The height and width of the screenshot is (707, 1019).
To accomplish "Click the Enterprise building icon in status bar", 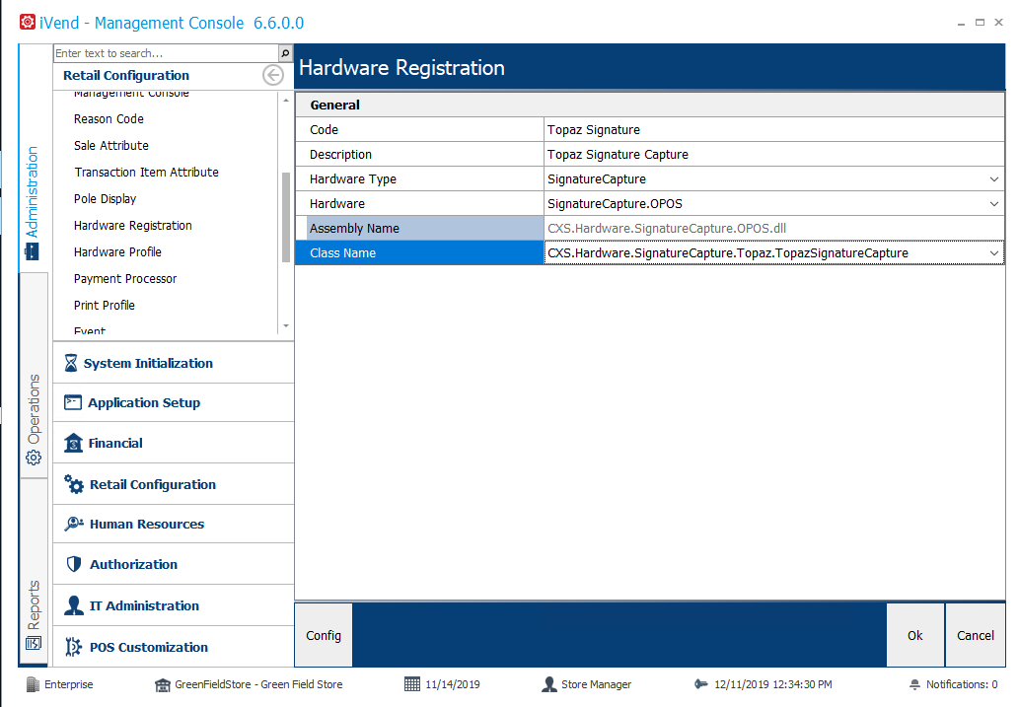I will click(x=33, y=684).
